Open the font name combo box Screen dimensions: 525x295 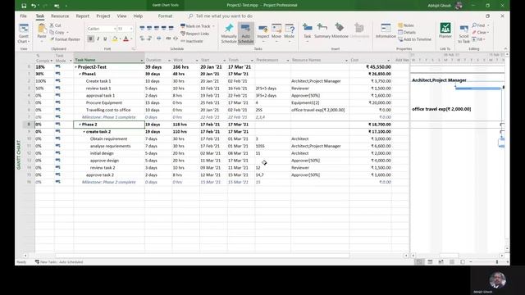(x=102, y=29)
